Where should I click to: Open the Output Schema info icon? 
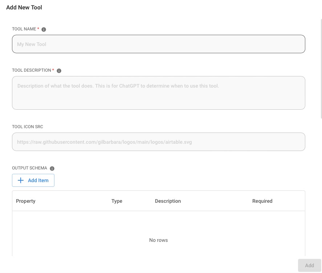(52, 168)
